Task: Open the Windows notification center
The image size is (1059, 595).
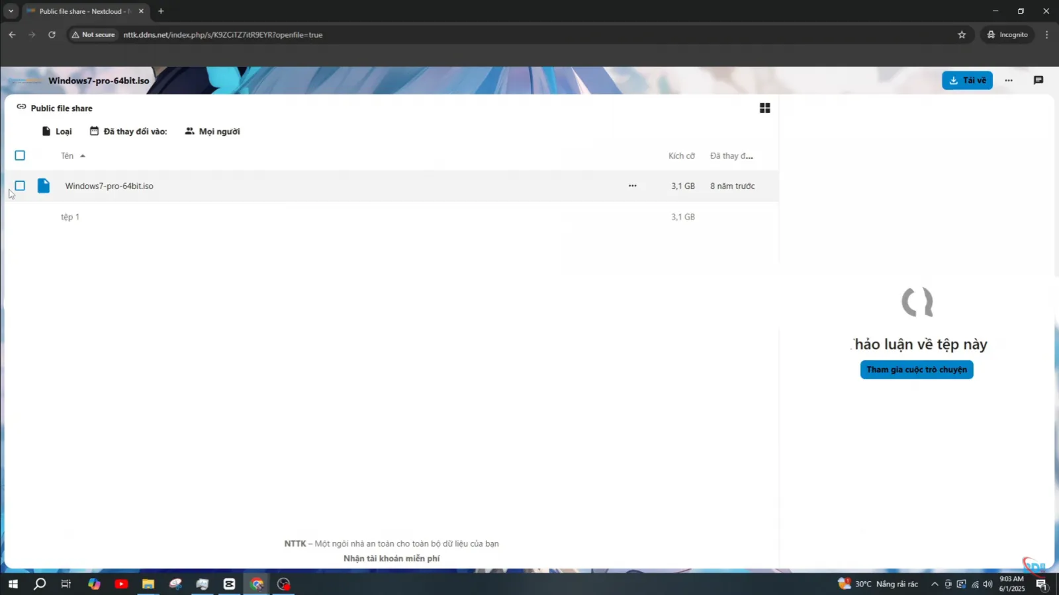Action: 1042,584
